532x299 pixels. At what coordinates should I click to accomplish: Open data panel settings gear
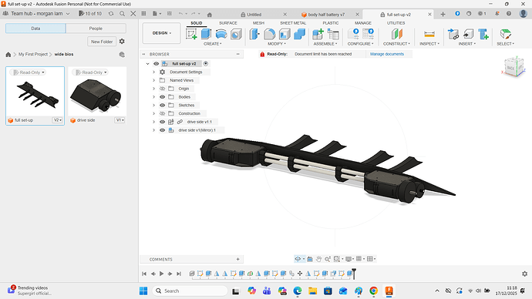(x=122, y=42)
